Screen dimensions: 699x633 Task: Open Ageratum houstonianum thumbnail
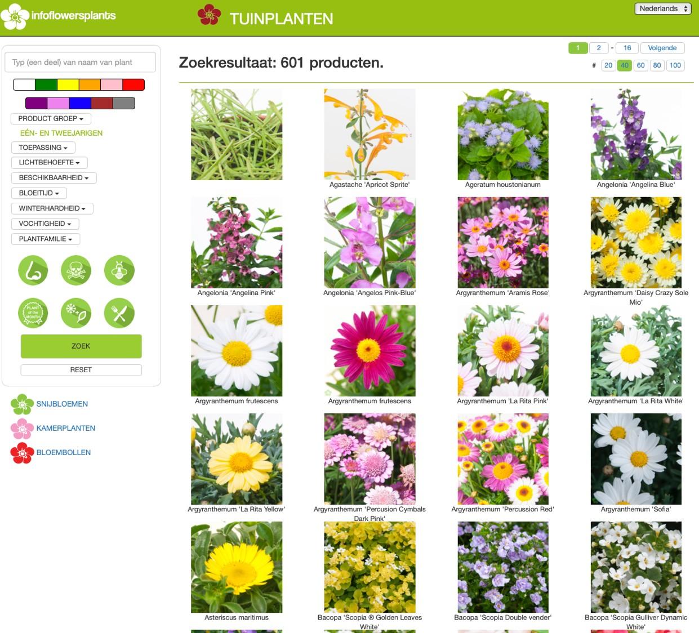[x=503, y=135]
